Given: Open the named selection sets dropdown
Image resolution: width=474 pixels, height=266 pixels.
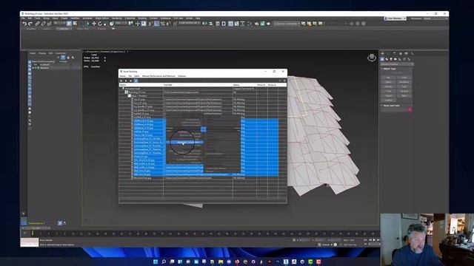Looking at the screenshot, I should point(189,23).
